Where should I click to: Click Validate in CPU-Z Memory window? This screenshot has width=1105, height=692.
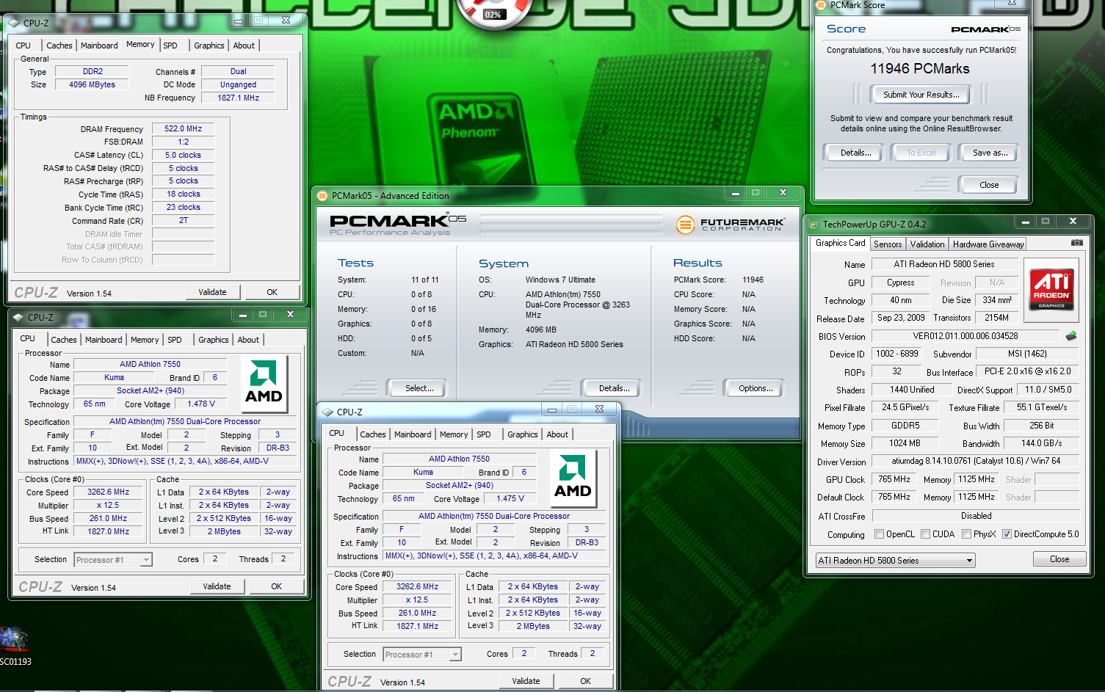(x=212, y=292)
